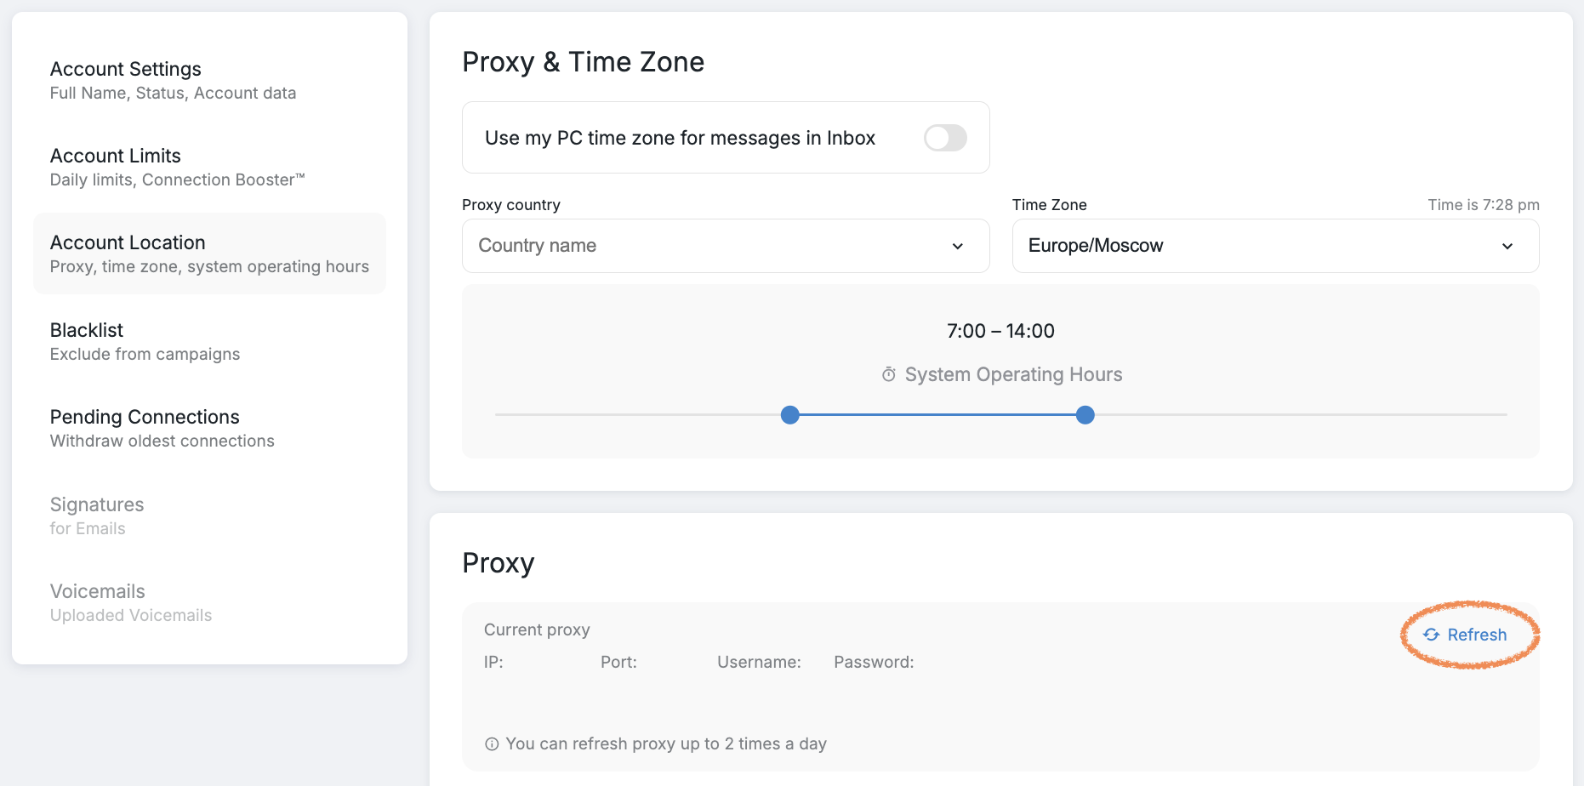The height and width of the screenshot is (786, 1584).
Task: Toggle PC time zone for Inbox messages
Action: tap(945, 138)
